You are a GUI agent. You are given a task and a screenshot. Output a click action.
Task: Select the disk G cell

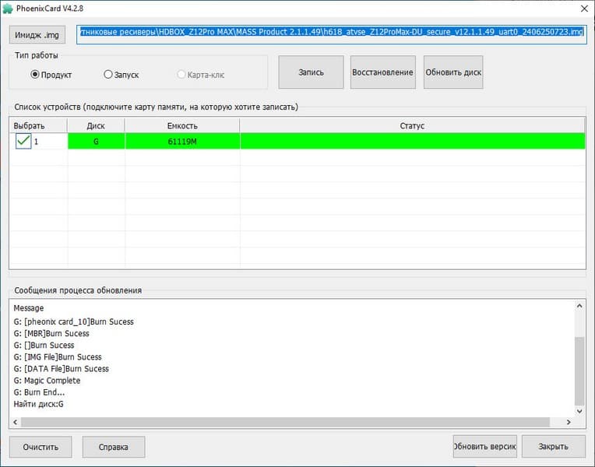pos(96,141)
